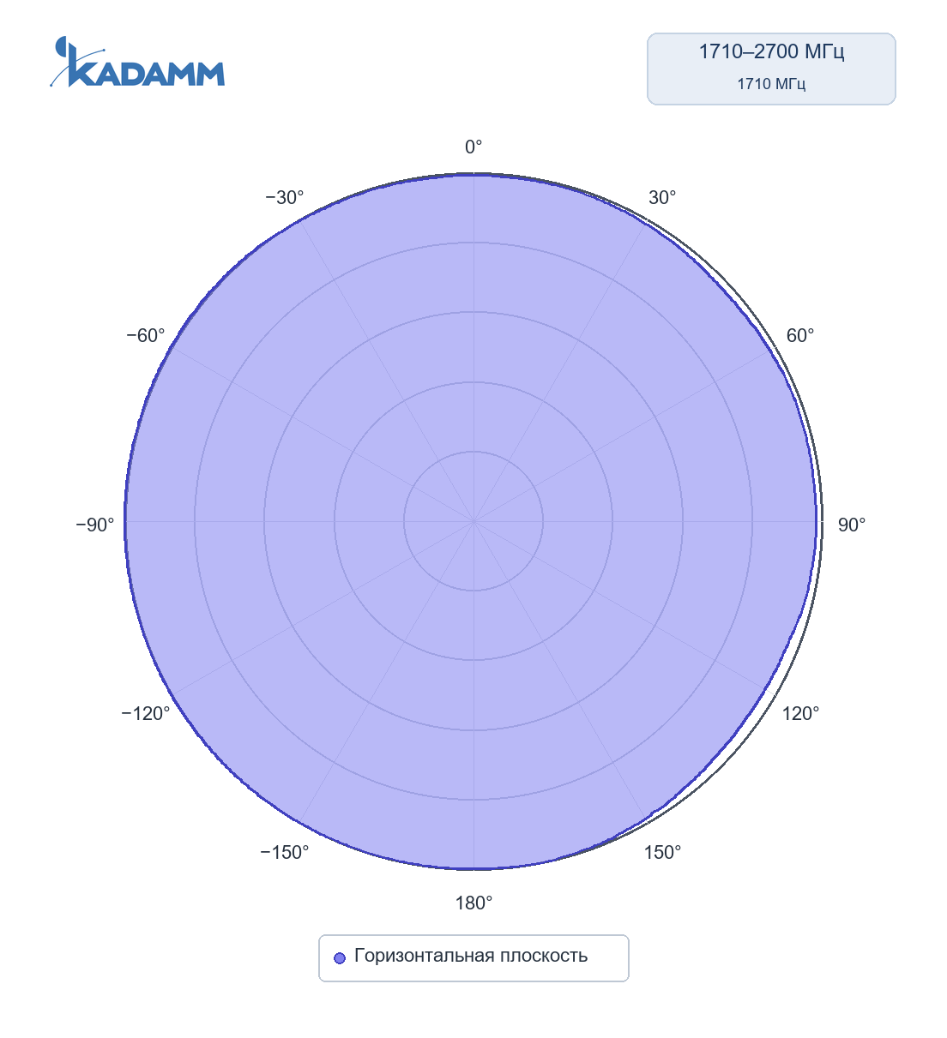947x1038 pixels.
Task: Click the KADAMM logo
Action: (x=137, y=62)
